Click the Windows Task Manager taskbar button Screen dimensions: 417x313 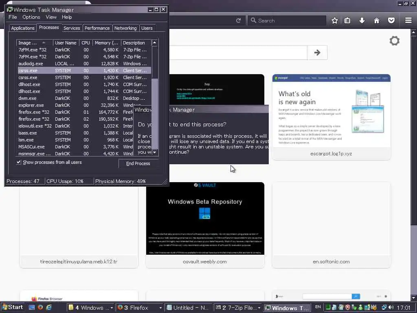tap(287, 308)
